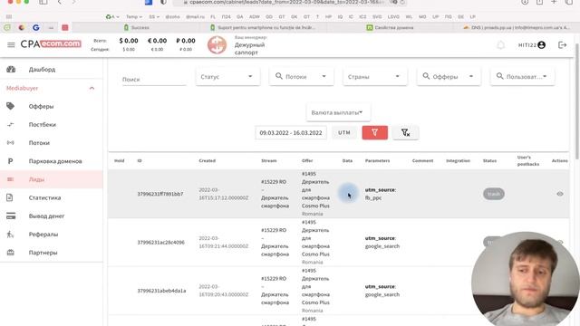Click the red pinned tab icon
Viewport: 580px width, 326px height.
(64, 28)
